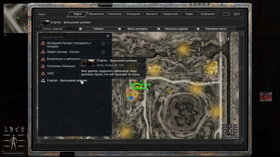280x157 pixels.
Task: Click the document legend icon in map controls
Action: 225,126
